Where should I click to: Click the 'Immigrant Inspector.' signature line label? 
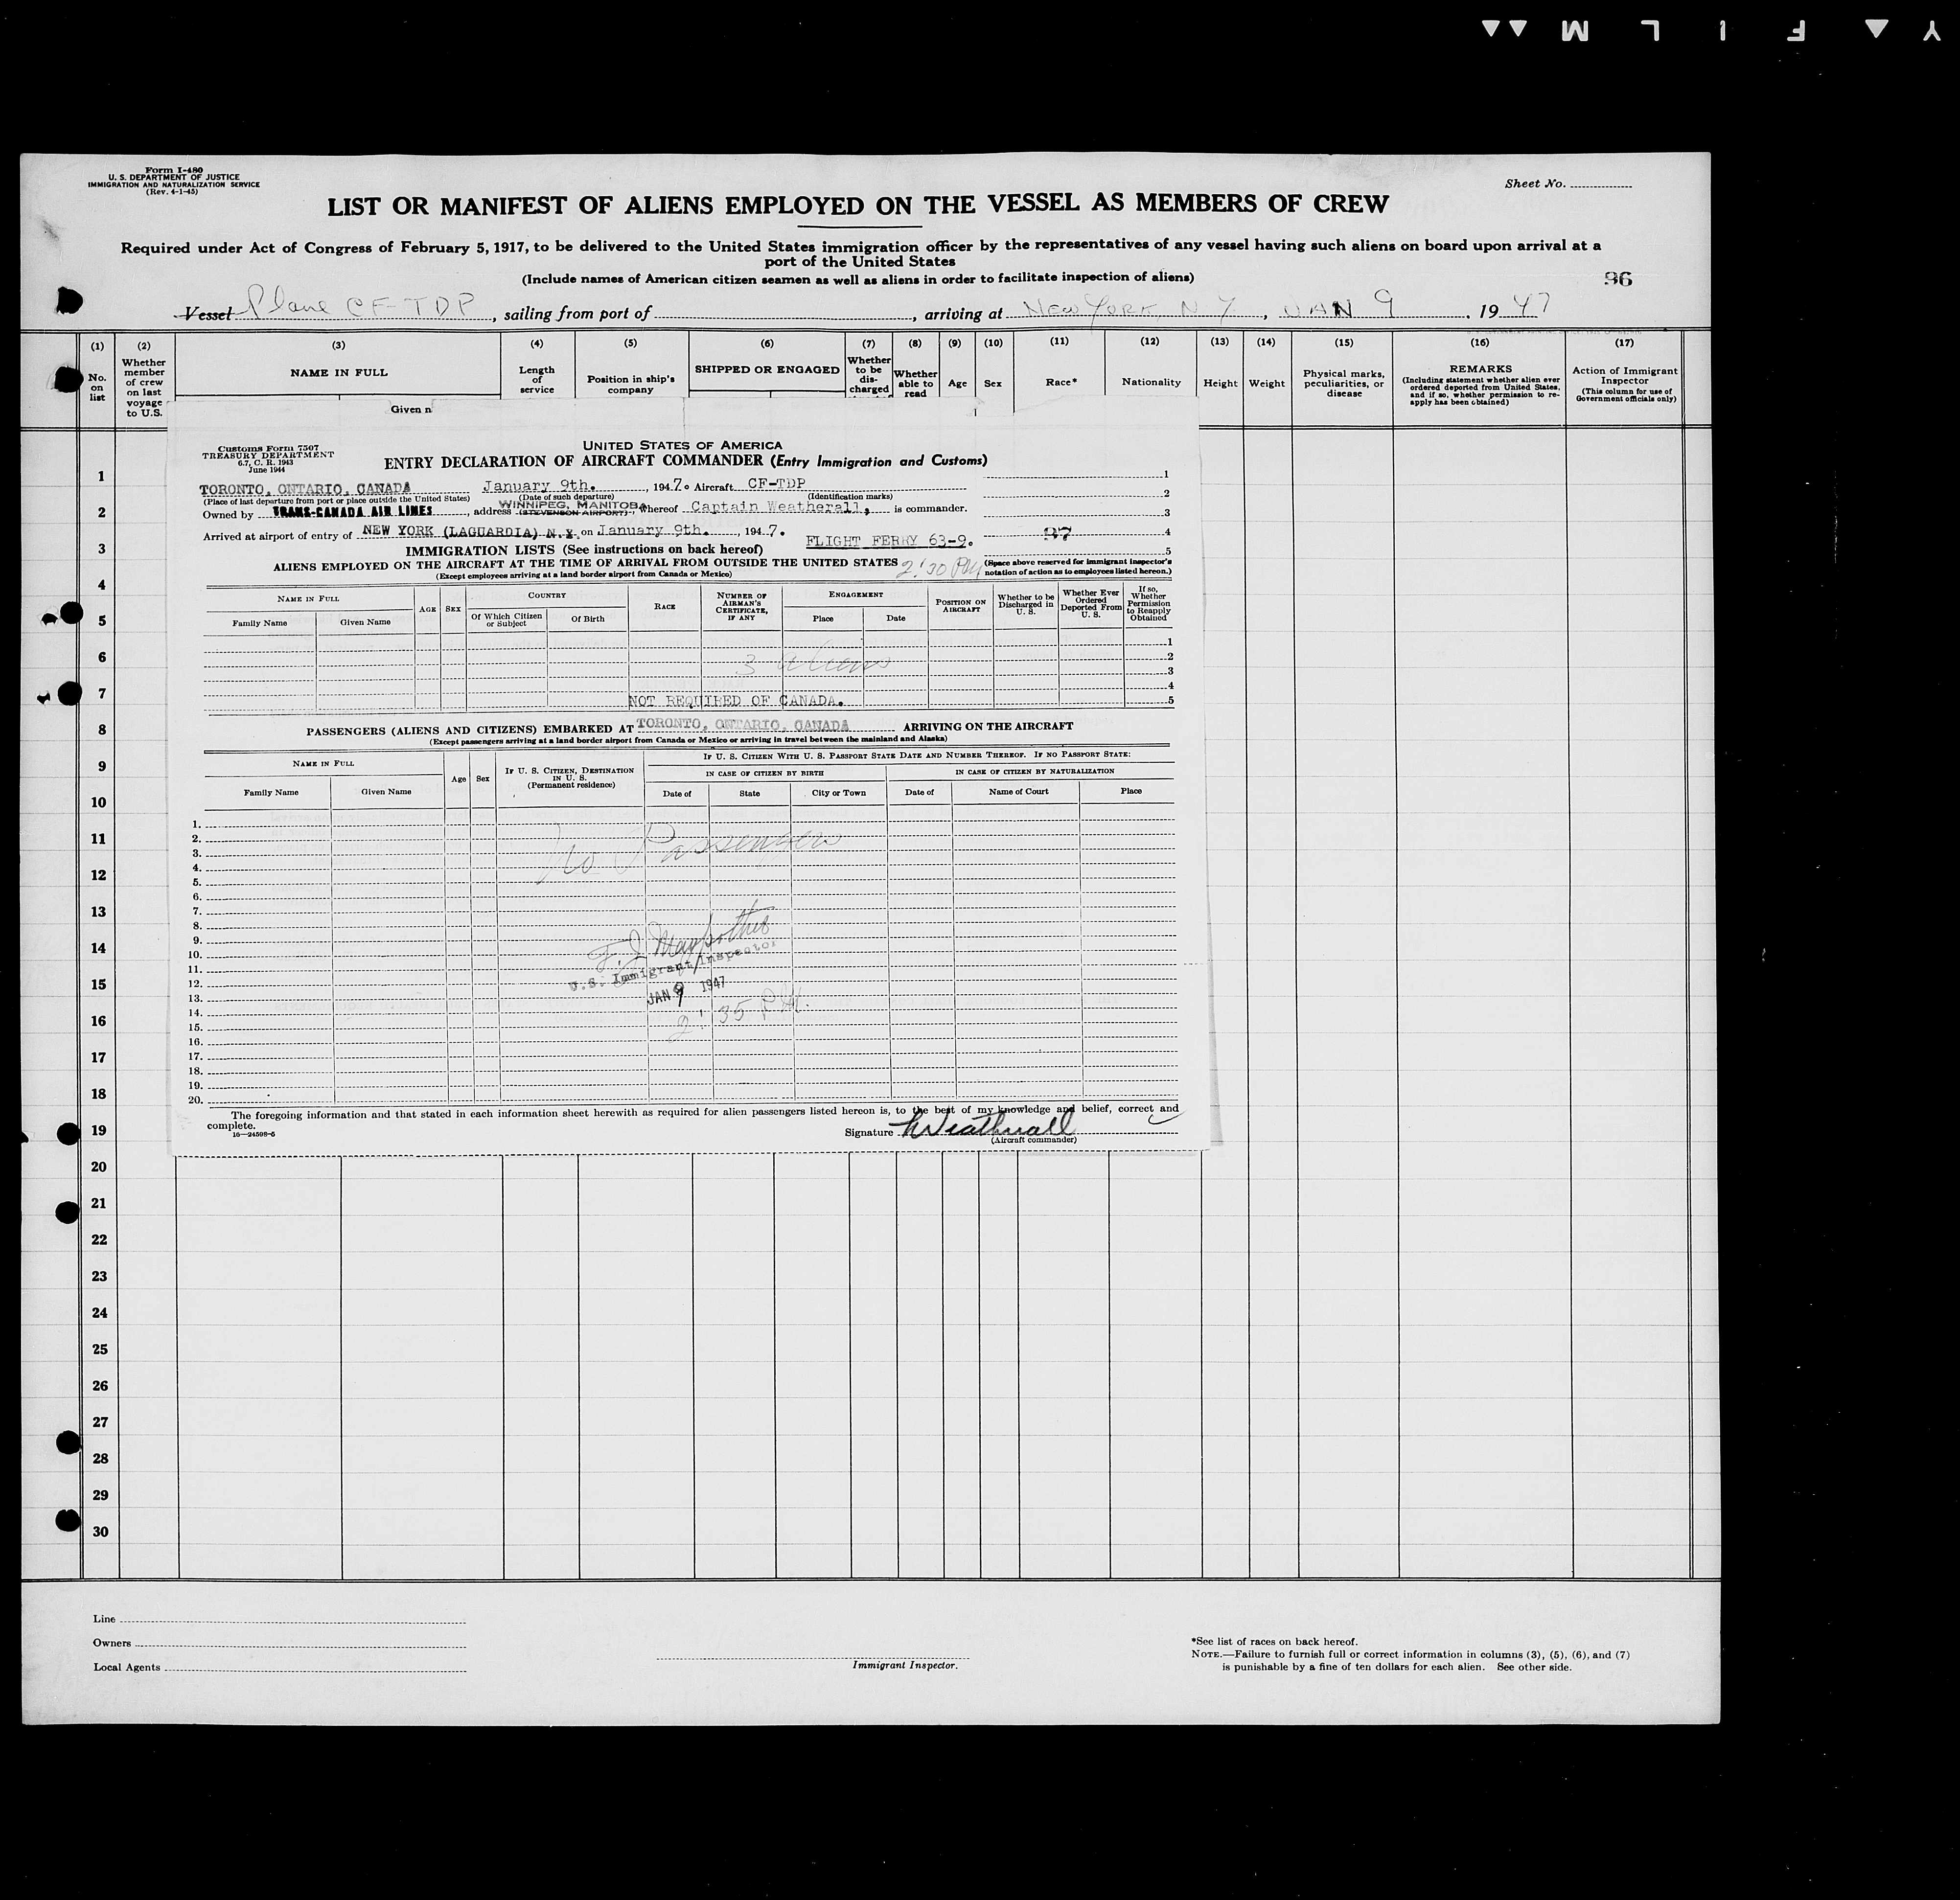(905, 1665)
